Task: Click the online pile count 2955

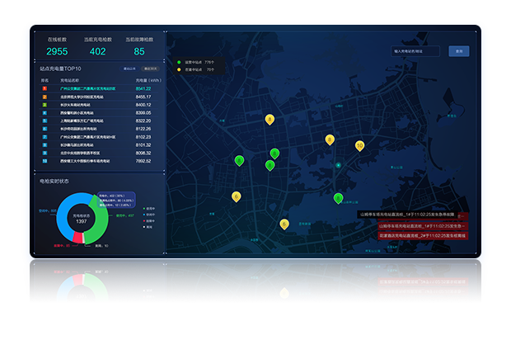Action: click(57, 51)
